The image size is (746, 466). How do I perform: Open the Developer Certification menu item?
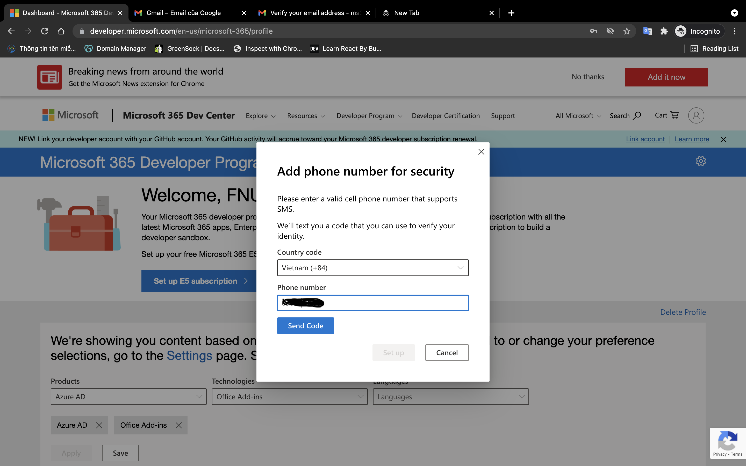pos(446,115)
